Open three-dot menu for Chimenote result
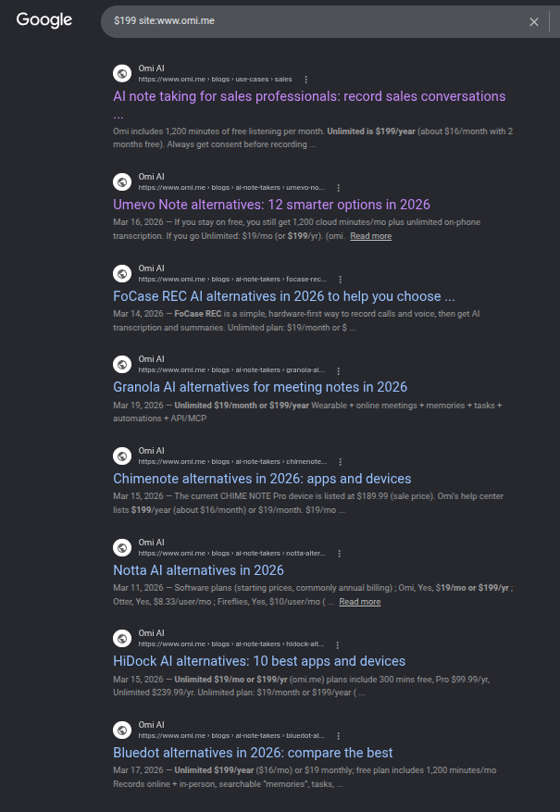560x812 pixels. tap(340, 462)
